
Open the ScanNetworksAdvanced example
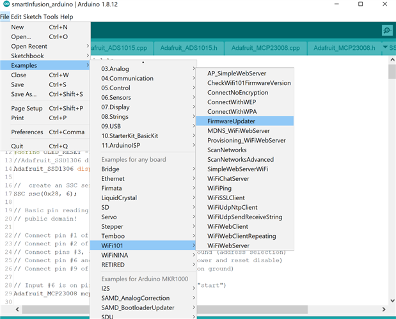[x=240, y=160]
